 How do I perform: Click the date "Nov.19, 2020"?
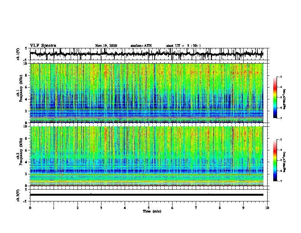(106, 46)
